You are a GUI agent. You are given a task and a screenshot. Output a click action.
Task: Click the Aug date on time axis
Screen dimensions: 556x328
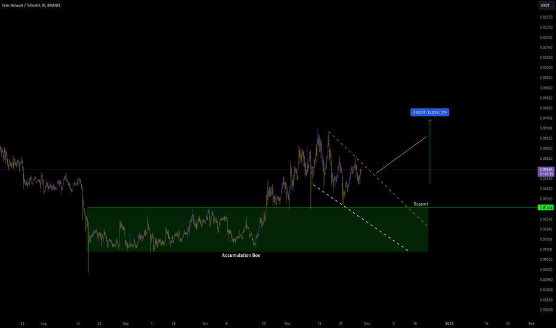coord(44,324)
